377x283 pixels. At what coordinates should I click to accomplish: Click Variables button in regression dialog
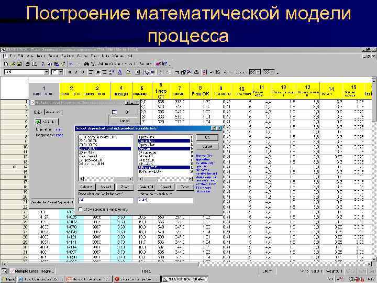[x=46, y=122]
